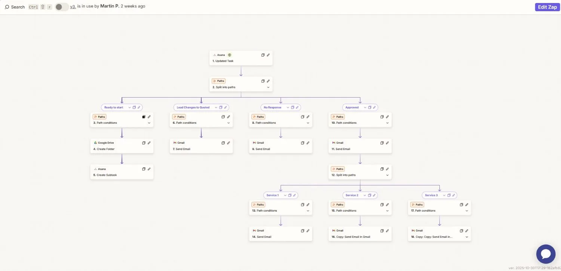Image resolution: width=561 pixels, height=271 pixels.
Task: Edit the No Response path
Action: tap(297, 107)
